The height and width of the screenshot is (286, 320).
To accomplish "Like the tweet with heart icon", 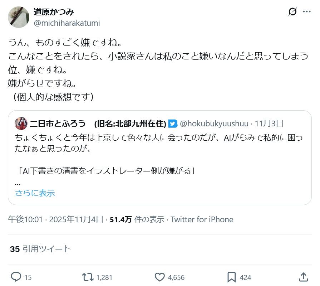I will pos(160,277).
